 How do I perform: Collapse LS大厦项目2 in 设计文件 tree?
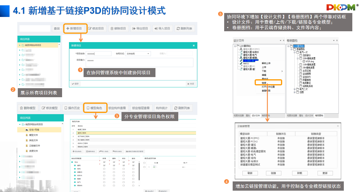[x=235, y=46]
